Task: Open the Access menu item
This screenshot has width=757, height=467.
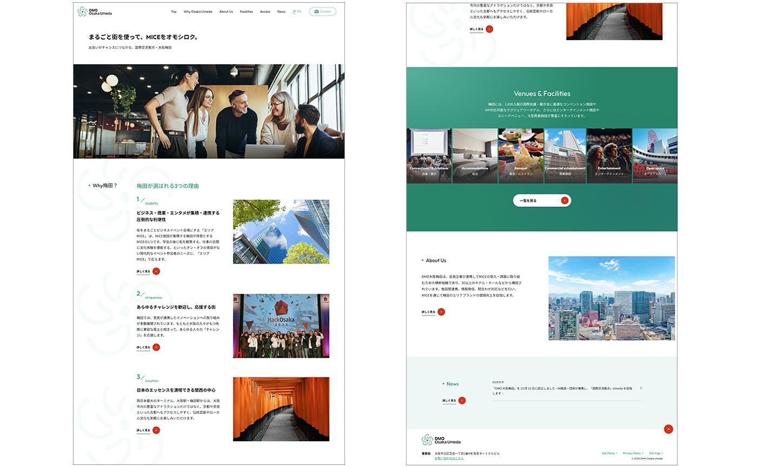Action: pyautogui.click(x=265, y=11)
